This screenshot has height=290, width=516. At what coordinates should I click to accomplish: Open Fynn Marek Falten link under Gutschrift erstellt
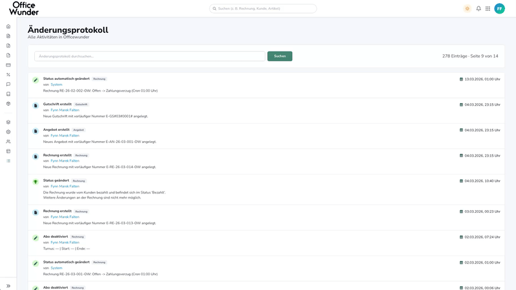click(65, 110)
